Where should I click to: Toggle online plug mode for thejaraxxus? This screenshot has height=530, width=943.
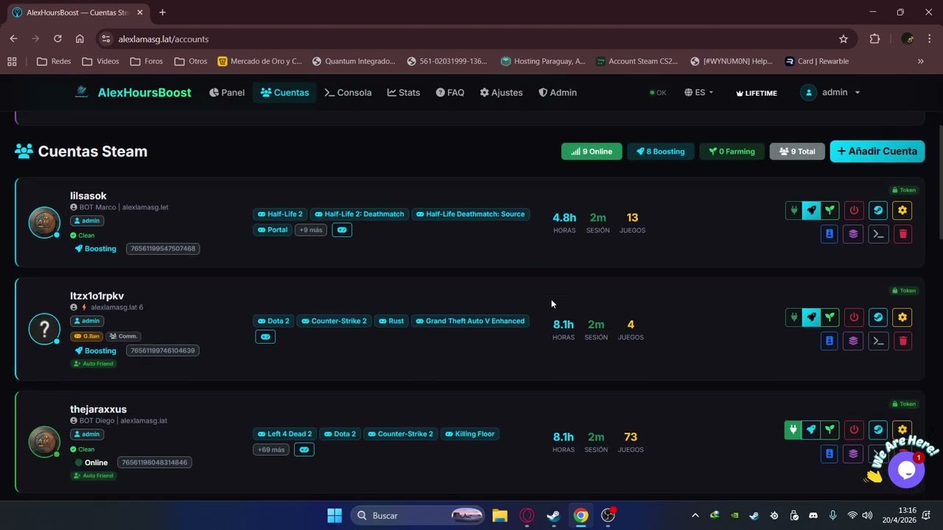(793, 430)
